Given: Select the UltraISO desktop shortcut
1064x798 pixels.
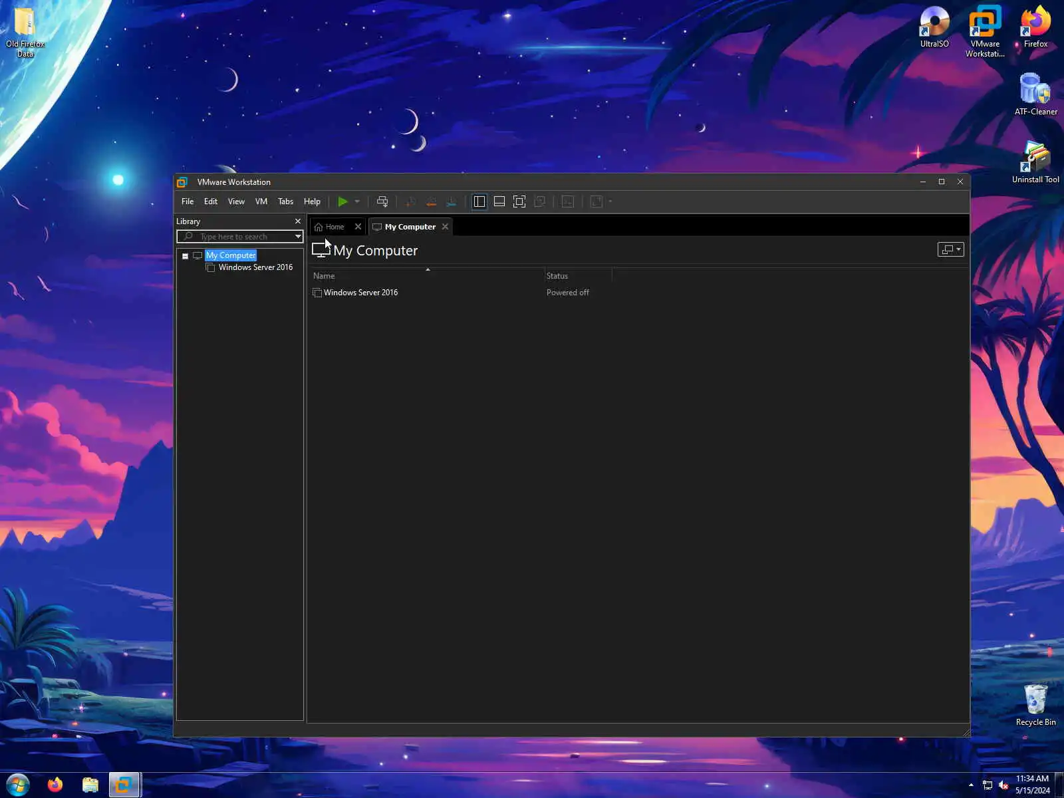Looking at the screenshot, I should click(934, 27).
